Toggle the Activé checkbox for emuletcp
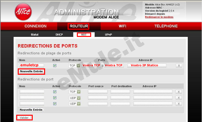The width and height of the screenshot is (202, 122). (55, 66)
